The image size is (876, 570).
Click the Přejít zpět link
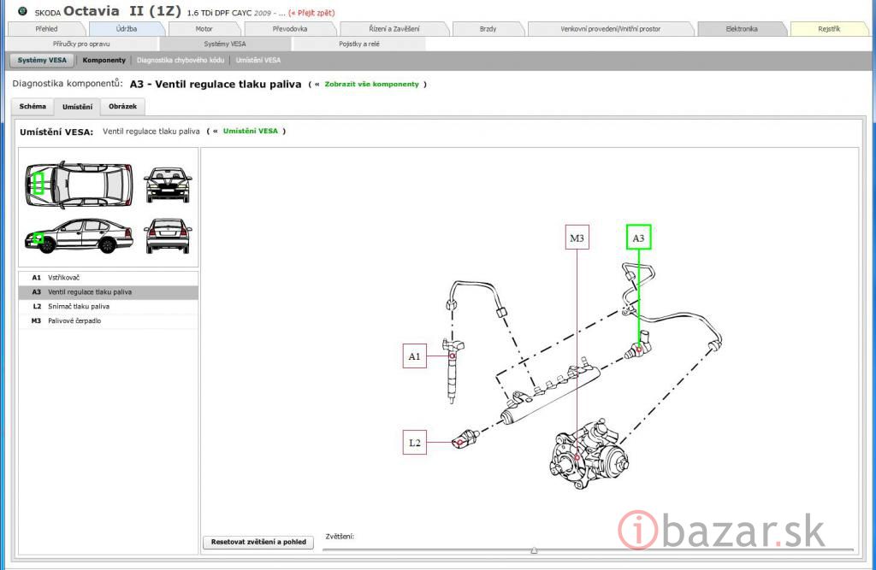tap(314, 13)
